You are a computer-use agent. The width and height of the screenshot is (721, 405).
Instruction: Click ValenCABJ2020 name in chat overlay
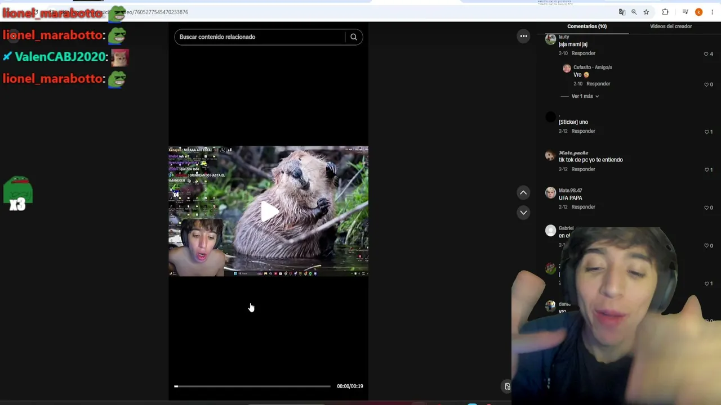point(60,57)
